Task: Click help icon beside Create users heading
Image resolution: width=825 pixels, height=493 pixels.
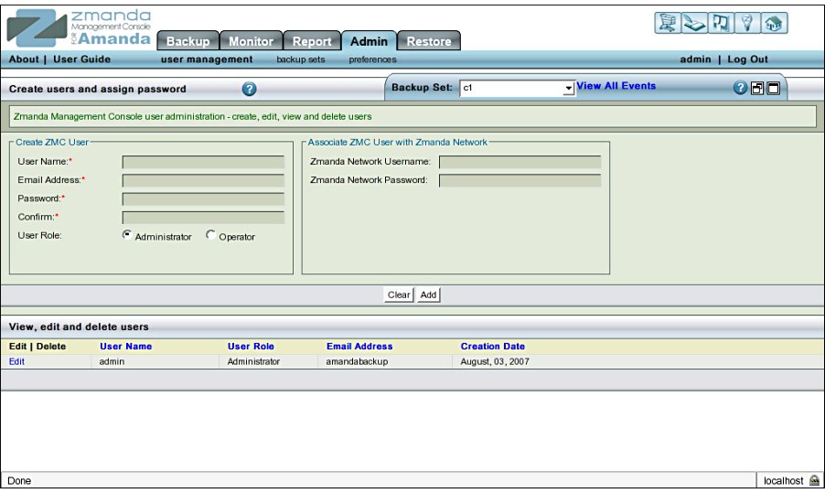Action: [249, 89]
